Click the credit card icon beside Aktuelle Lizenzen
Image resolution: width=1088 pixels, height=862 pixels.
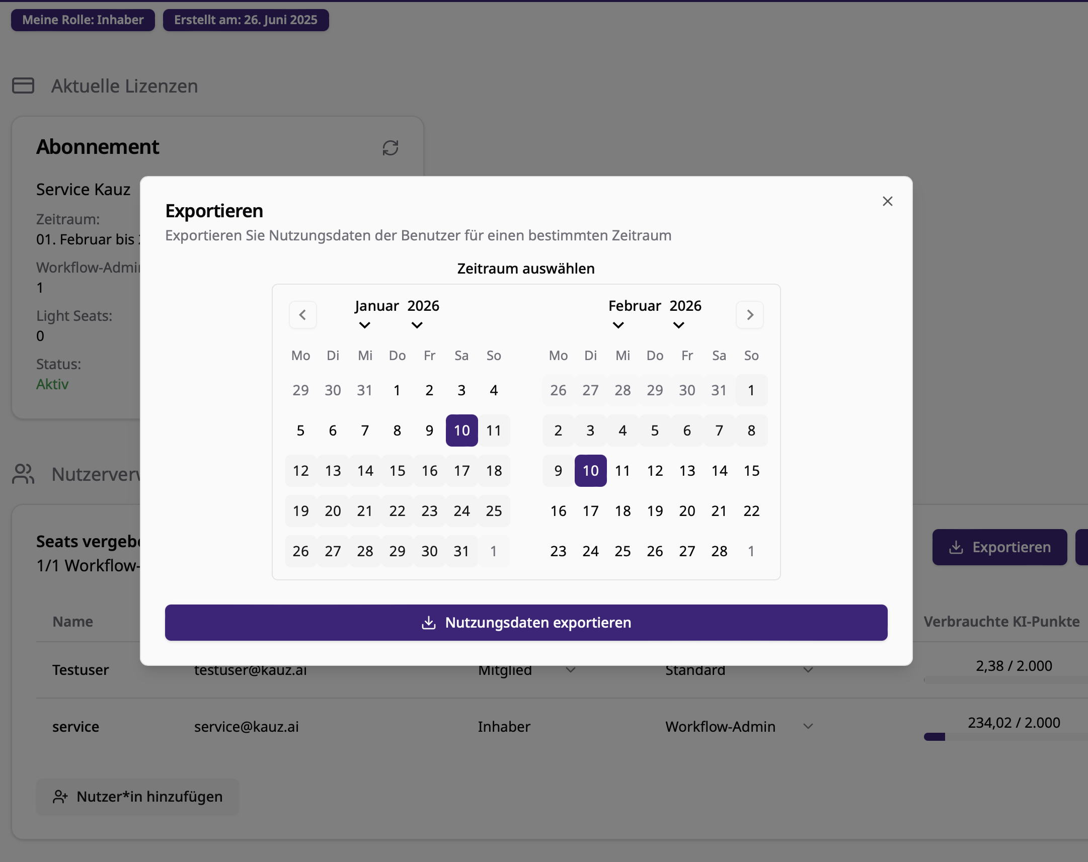tap(23, 85)
